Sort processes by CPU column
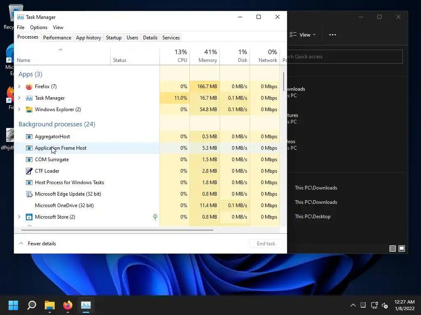 pos(175,56)
